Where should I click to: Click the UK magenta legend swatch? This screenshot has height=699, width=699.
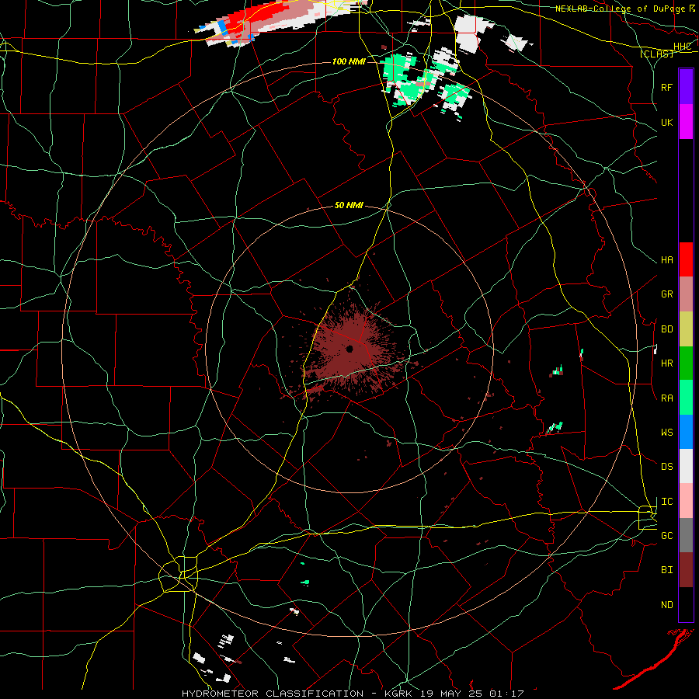click(x=686, y=122)
